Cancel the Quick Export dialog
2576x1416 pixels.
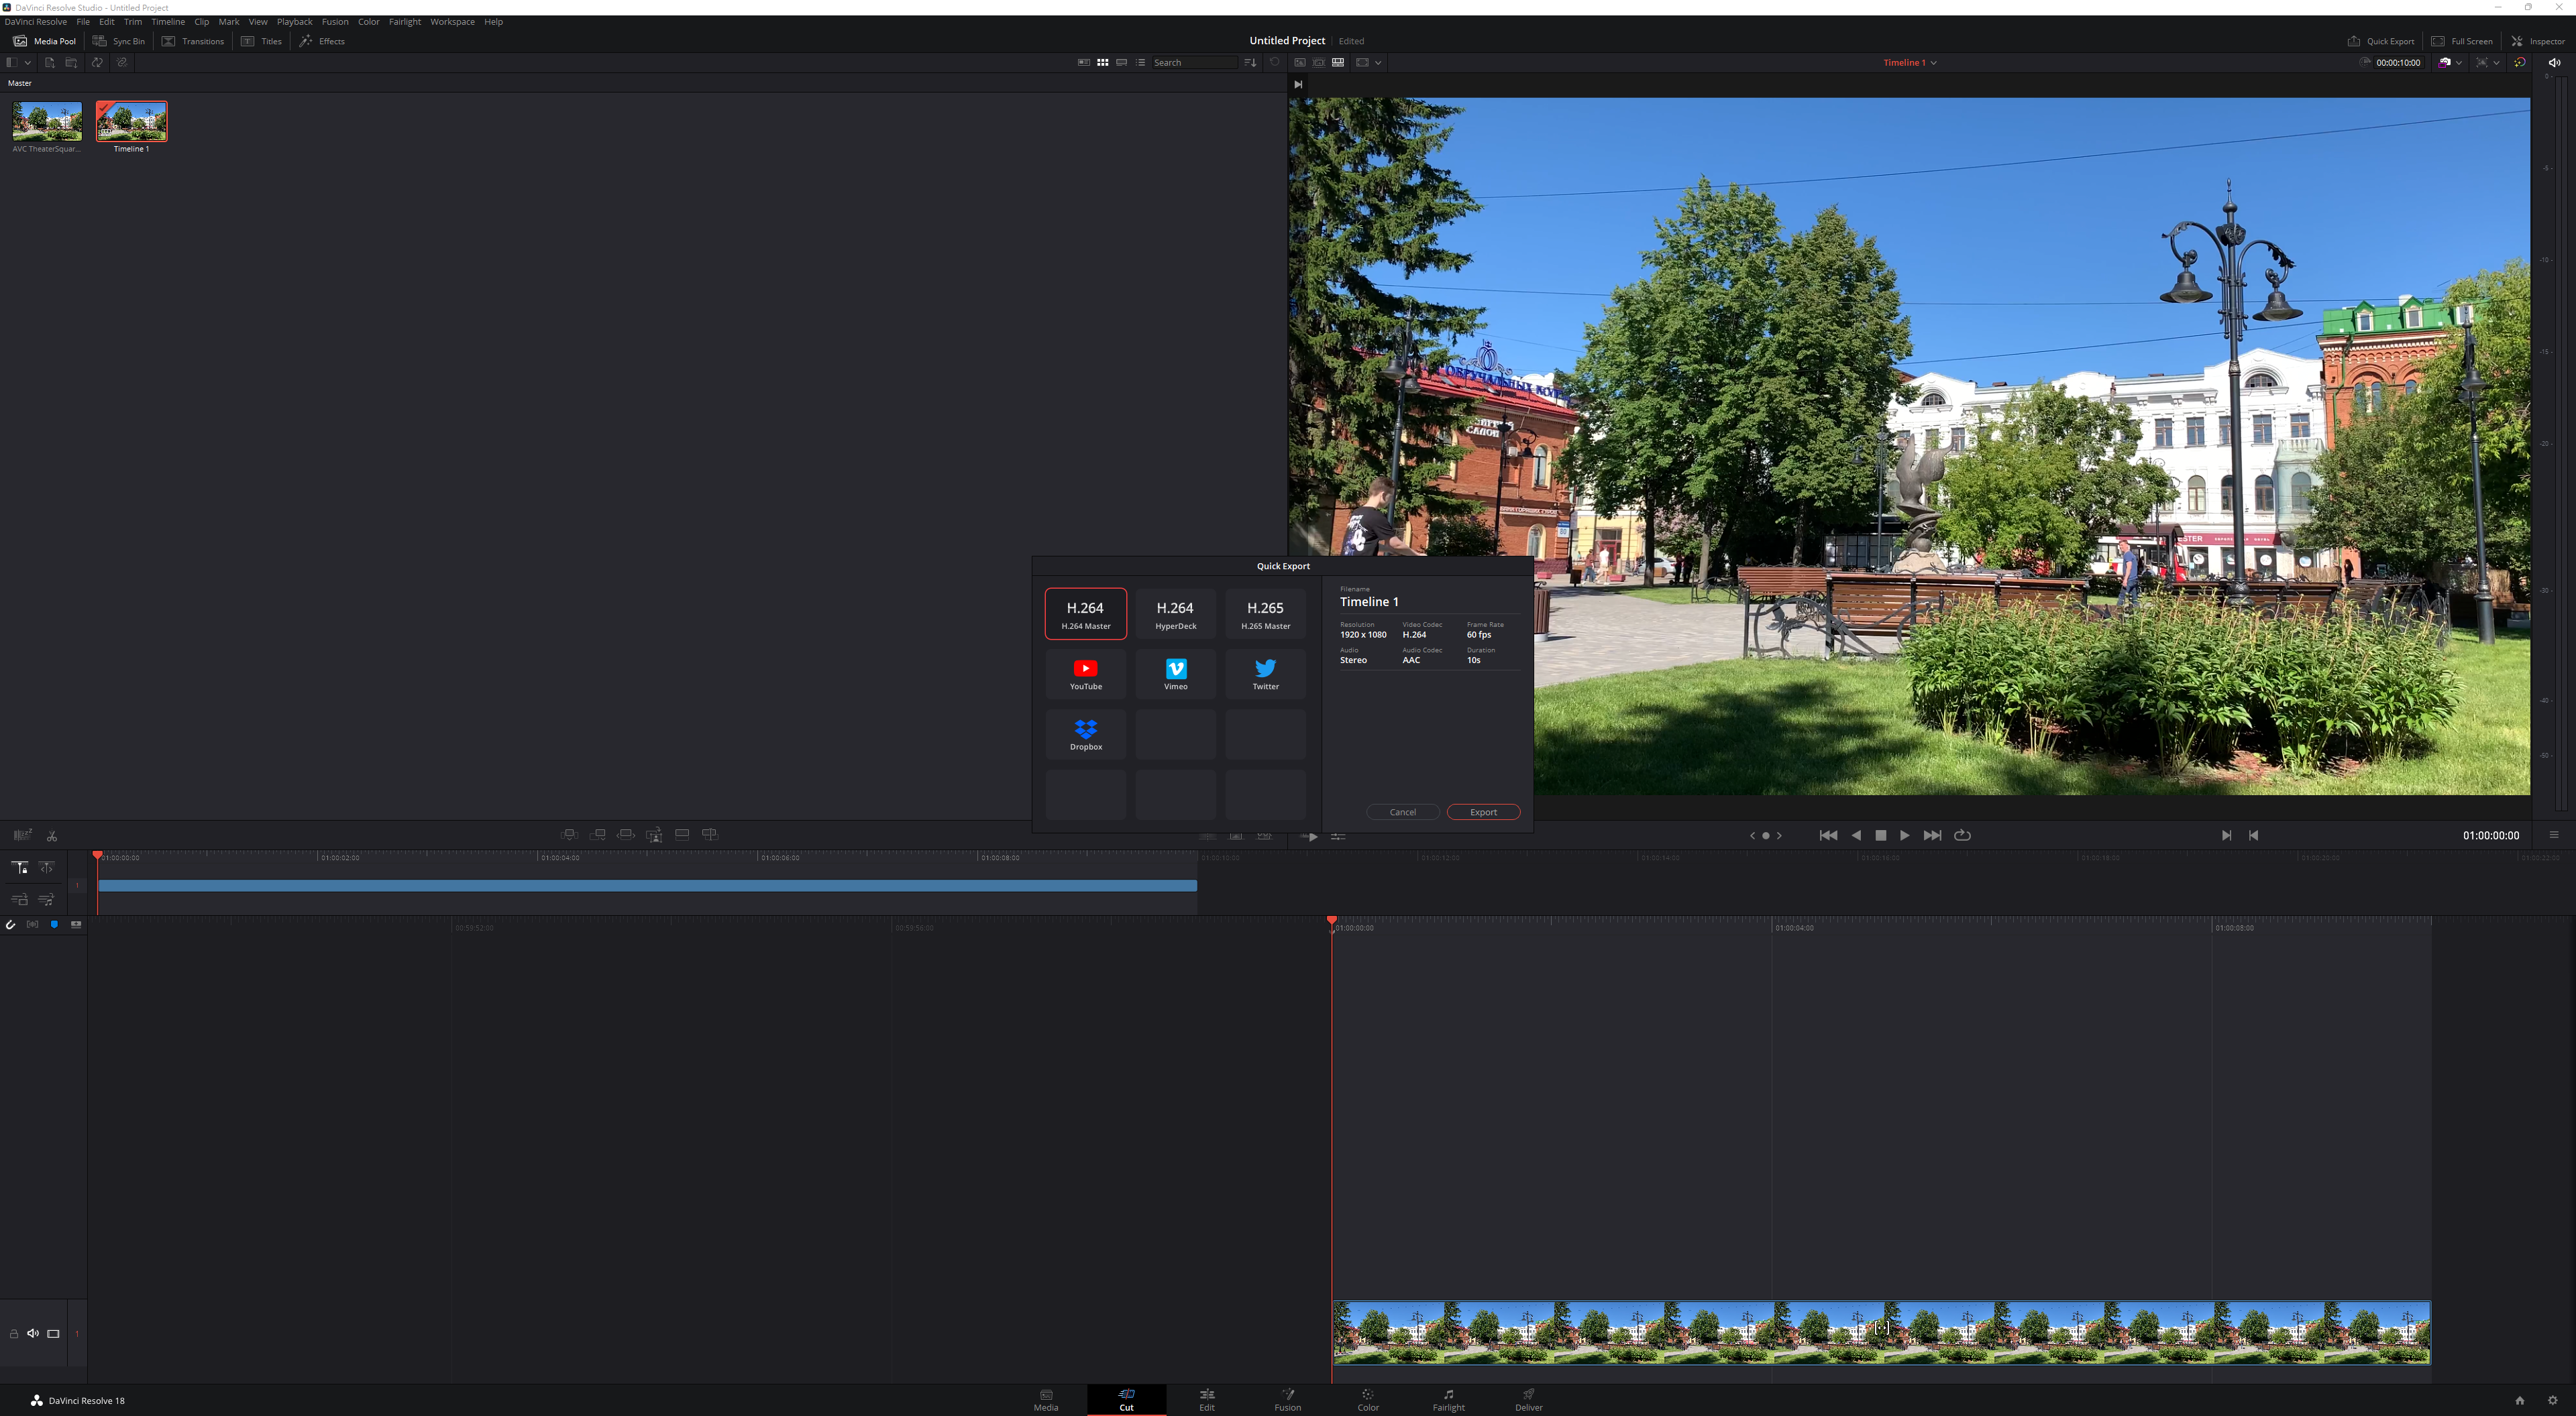(x=1402, y=811)
